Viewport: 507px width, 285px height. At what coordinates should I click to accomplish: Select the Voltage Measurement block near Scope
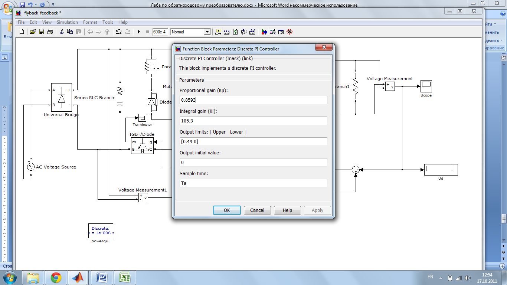(390, 86)
